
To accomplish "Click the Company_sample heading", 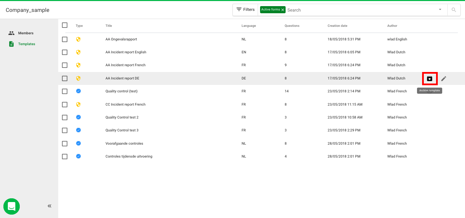I will [x=28, y=10].
